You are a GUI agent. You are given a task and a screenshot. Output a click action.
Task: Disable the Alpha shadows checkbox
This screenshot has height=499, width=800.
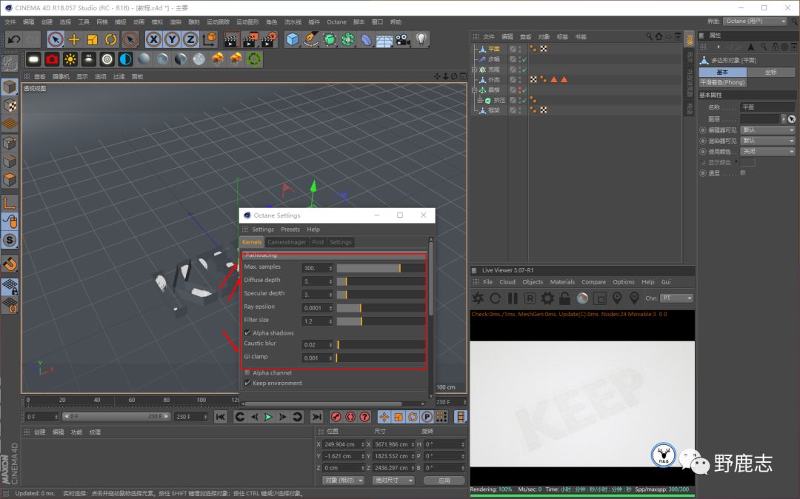point(247,333)
